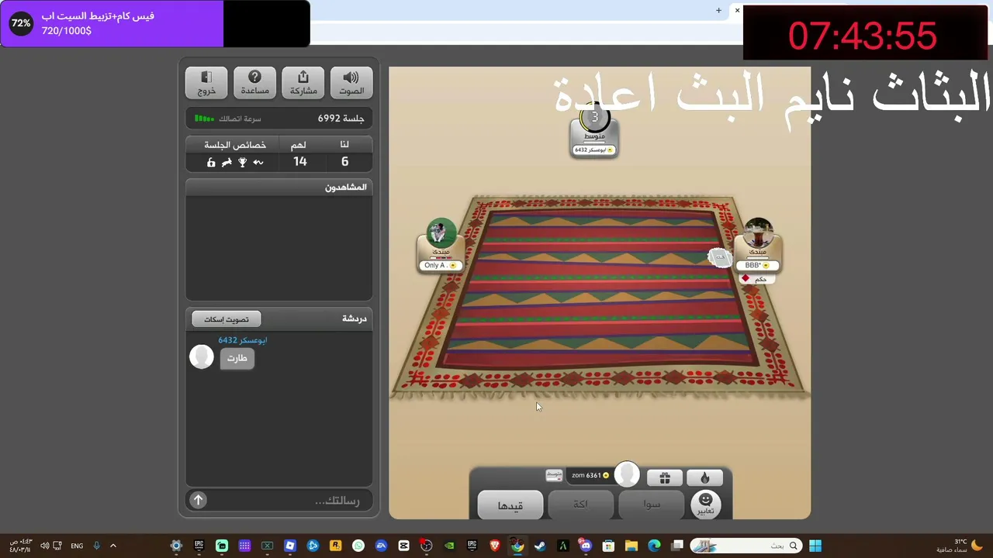Click the حكم label under BBB player
This screenshot has width=993, height=558.
point(756,279)
